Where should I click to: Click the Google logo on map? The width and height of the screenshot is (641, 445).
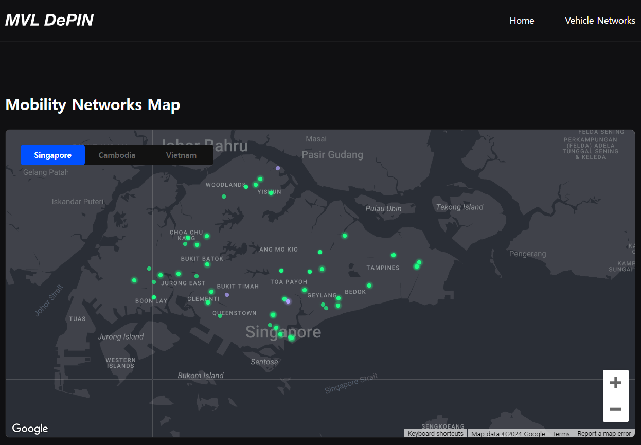[x=30, y=429]
